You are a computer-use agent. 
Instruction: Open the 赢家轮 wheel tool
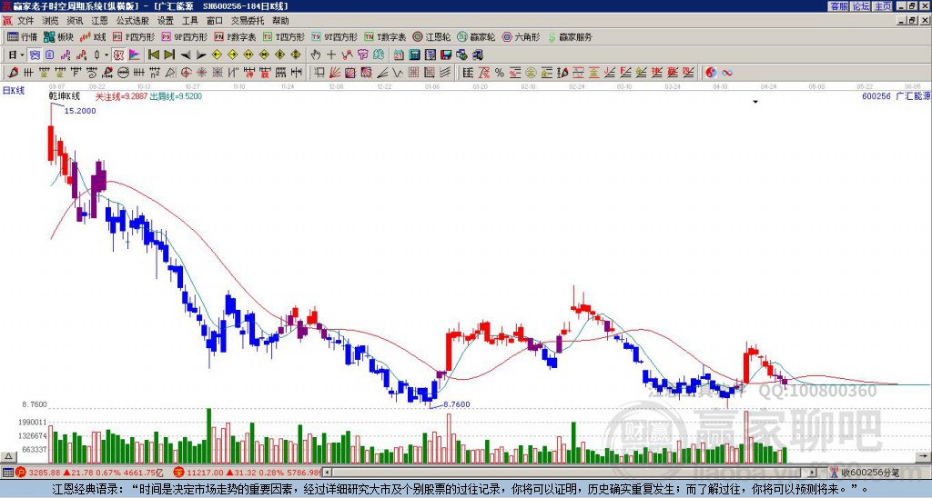pos(476,36)
